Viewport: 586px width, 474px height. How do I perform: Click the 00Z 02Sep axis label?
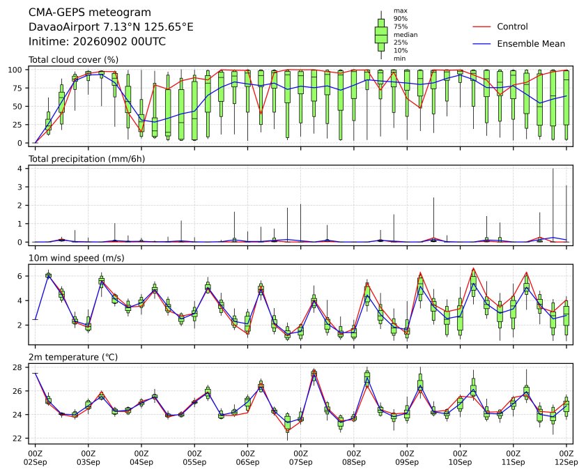[36, 458]
